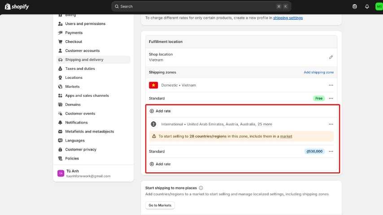Click the Locations pin icon
This screenshot has width=383, height=215.
tap(61, 77)
